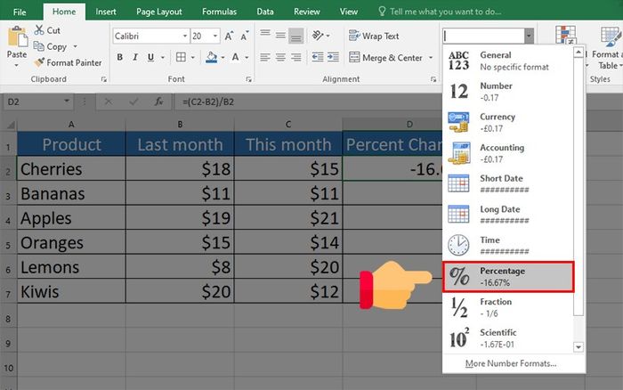Toggle Wrap Text for the cell
623x390 pixels.
374,37
